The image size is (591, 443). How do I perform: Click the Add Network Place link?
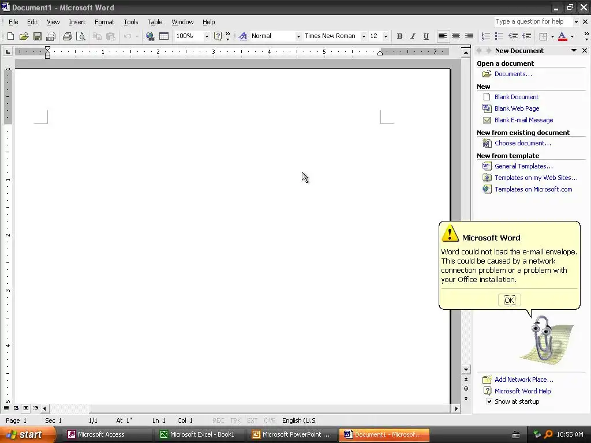pyautogui.click(x=524, y=380)
